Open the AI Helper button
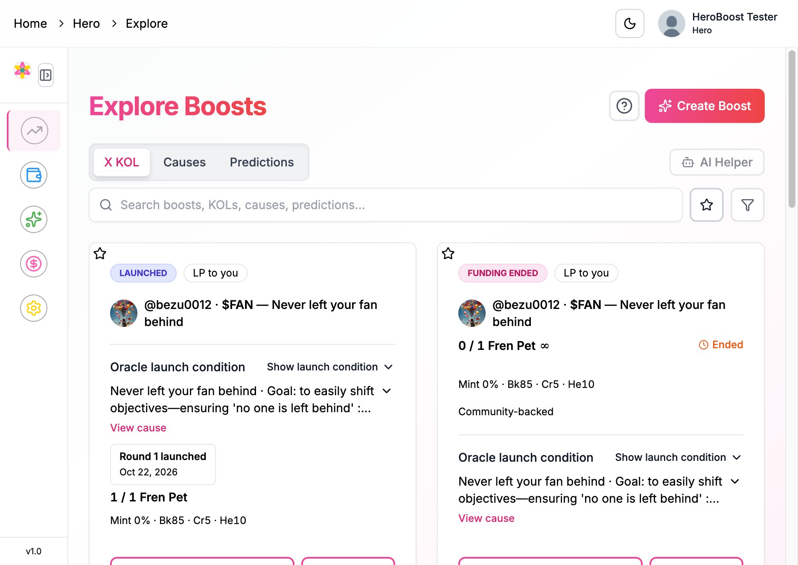The width and height of the screenshot is (798, 565). tap(717, 162)
